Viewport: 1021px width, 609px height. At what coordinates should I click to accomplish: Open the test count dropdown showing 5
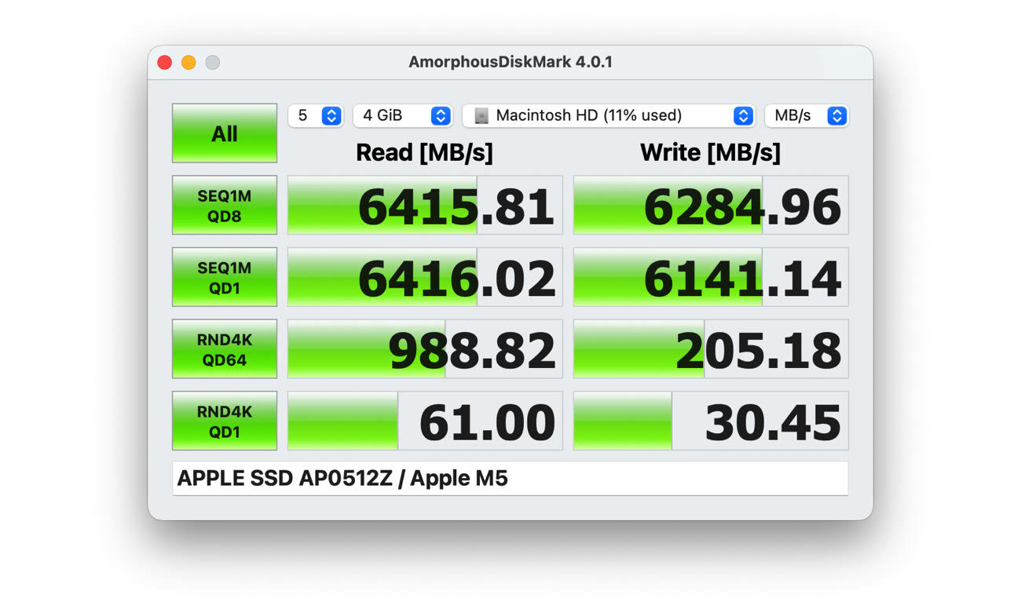click(316, 115)
